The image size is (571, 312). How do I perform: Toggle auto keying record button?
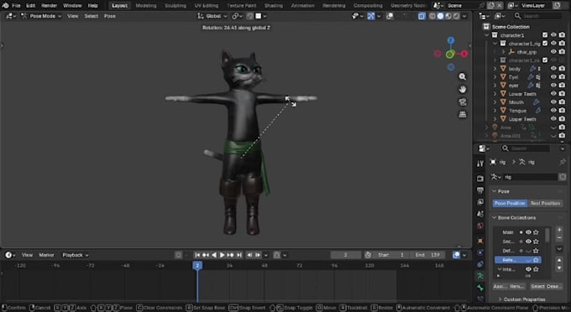(x=178, y=255)
